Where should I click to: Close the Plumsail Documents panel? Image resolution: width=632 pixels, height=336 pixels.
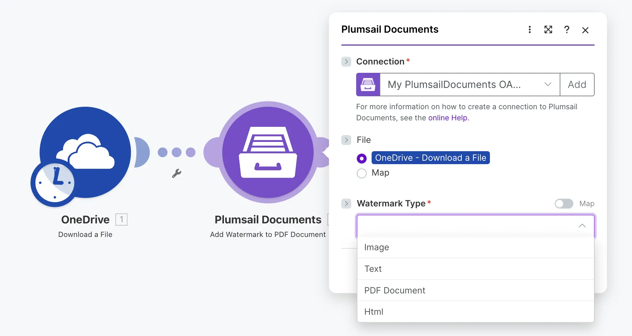pyautogui.click(x=585, y=30)
